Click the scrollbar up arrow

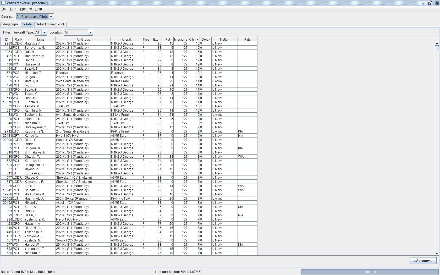click(x=437, y=43)
